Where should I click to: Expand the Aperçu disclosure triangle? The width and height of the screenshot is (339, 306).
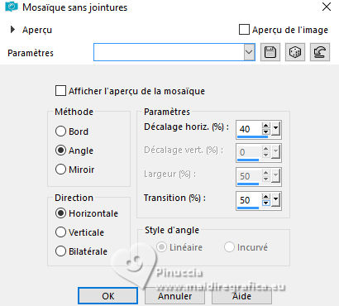12,29
